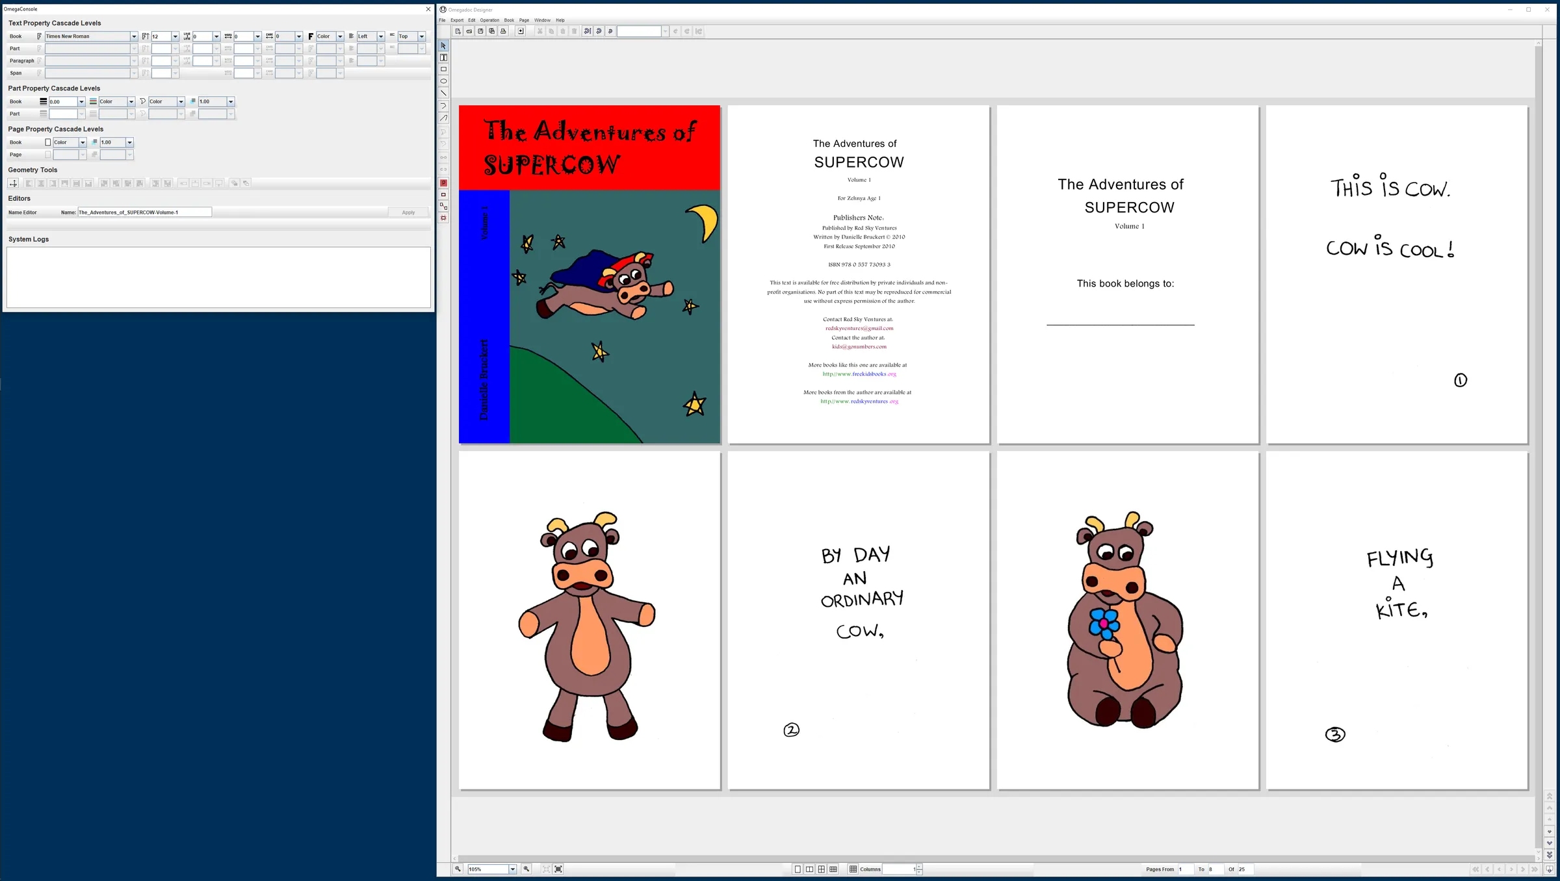Open the Times New Roman font dropdown
The width and height of the screenshot is (1560, 881).
click(x=134, y=36)
